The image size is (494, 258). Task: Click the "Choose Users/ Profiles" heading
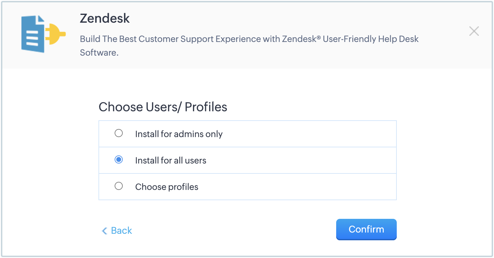[163, 107]
